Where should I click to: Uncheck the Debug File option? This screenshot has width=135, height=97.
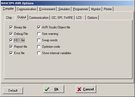[11, 34]
